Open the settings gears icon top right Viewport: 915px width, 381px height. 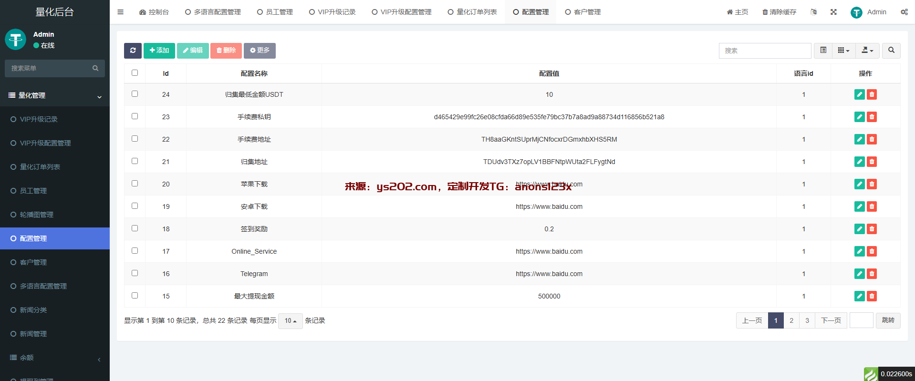[904, 12]
